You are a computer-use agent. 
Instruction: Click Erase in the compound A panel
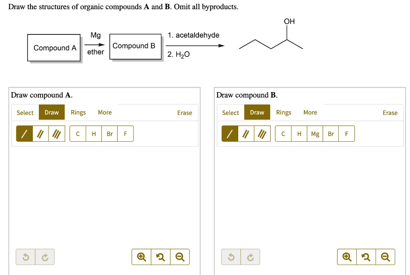(x=185, y=112)
